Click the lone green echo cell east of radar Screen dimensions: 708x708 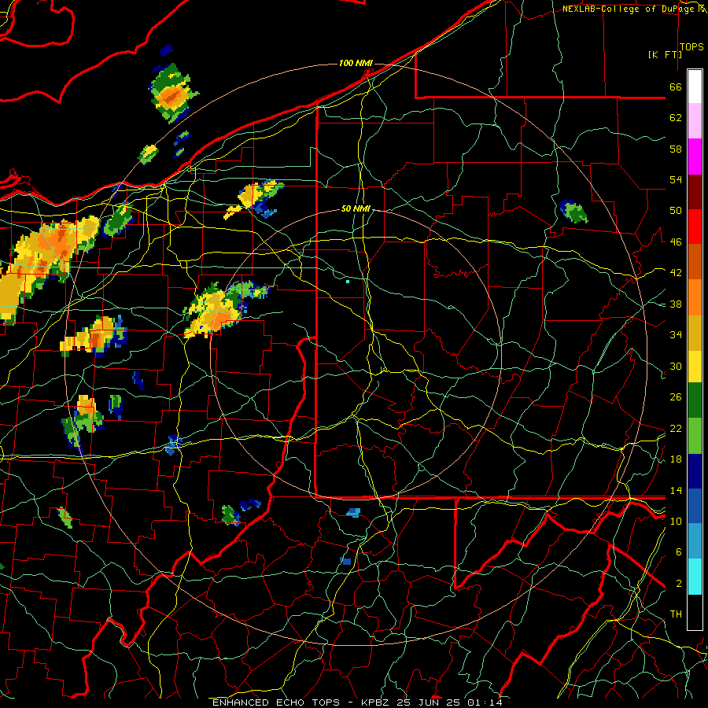coord(573,212)
